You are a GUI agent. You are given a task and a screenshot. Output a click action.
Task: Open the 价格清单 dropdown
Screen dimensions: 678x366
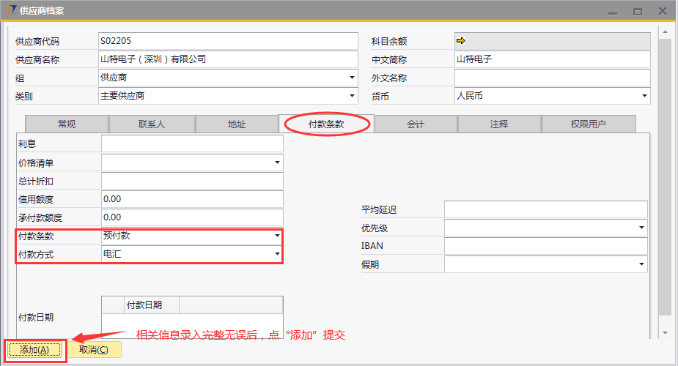(x=277, y=163)
